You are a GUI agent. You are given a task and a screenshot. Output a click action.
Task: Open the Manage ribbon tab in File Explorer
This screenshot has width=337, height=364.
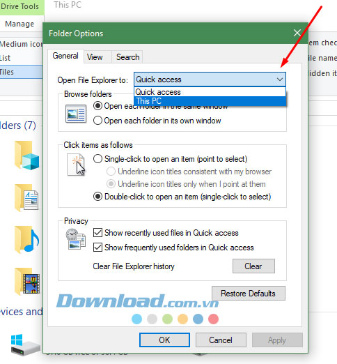19,24
